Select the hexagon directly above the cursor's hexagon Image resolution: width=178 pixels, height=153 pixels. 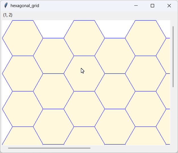pos(84,38)
